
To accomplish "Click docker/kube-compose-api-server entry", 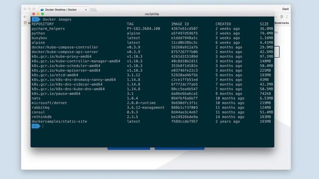I will pos(65,52).
